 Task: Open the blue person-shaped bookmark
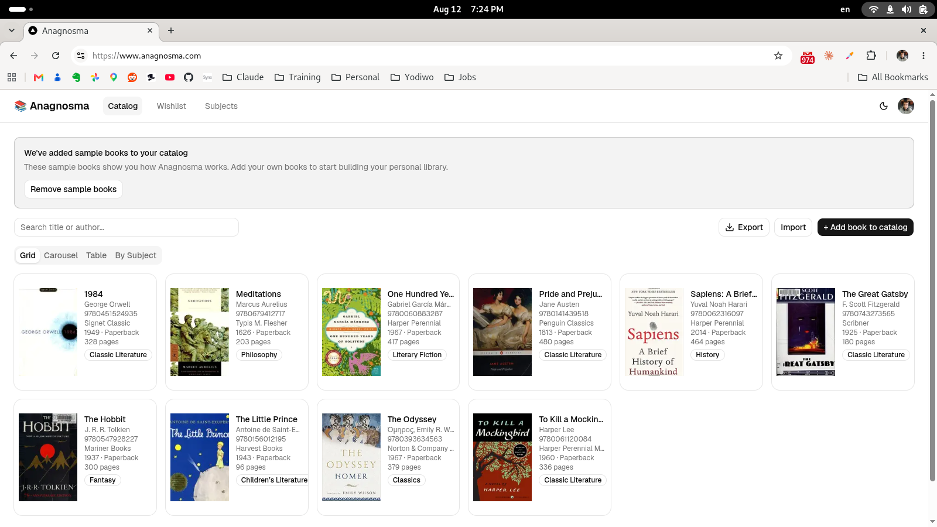57,77
